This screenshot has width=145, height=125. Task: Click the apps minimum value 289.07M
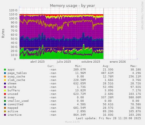pos(79,70)
